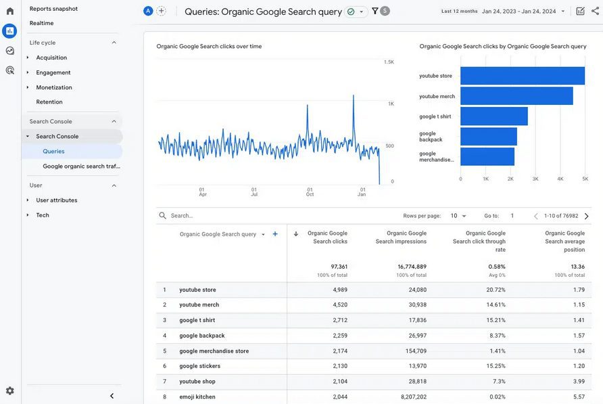Collapse the Search Console collection chevron
Screen dimensions: 603x404
pyautogui.click(x=114, y=121)
